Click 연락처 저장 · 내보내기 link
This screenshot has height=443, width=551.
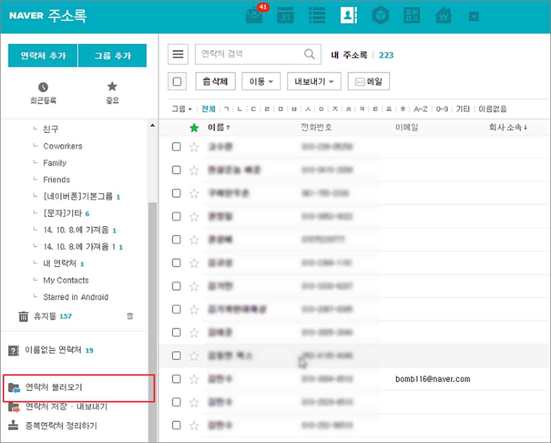pyautogui.click(x=66, y=406)
